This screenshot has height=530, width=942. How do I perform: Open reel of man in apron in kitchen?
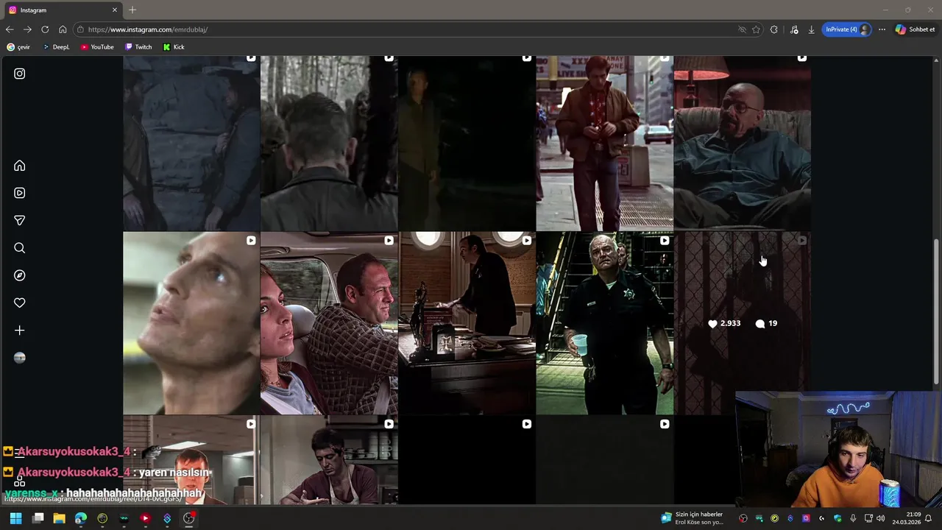pyautogui.click(x=329, y=460)
